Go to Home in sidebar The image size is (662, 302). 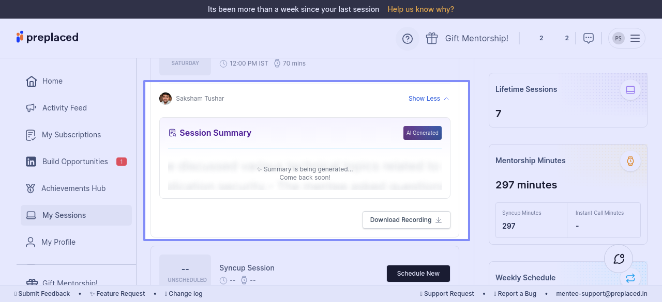(x=52, y=81)
